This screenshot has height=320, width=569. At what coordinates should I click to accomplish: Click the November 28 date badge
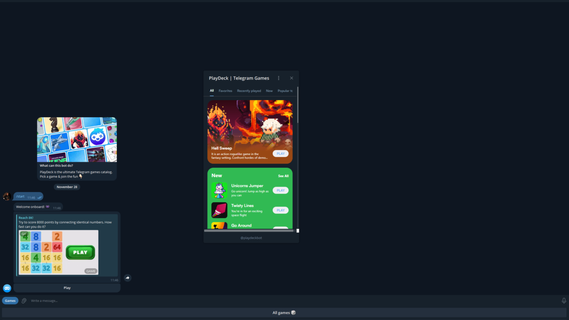[x=67, y=187]
